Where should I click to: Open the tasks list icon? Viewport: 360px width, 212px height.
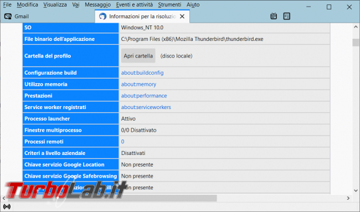point(286,16)
